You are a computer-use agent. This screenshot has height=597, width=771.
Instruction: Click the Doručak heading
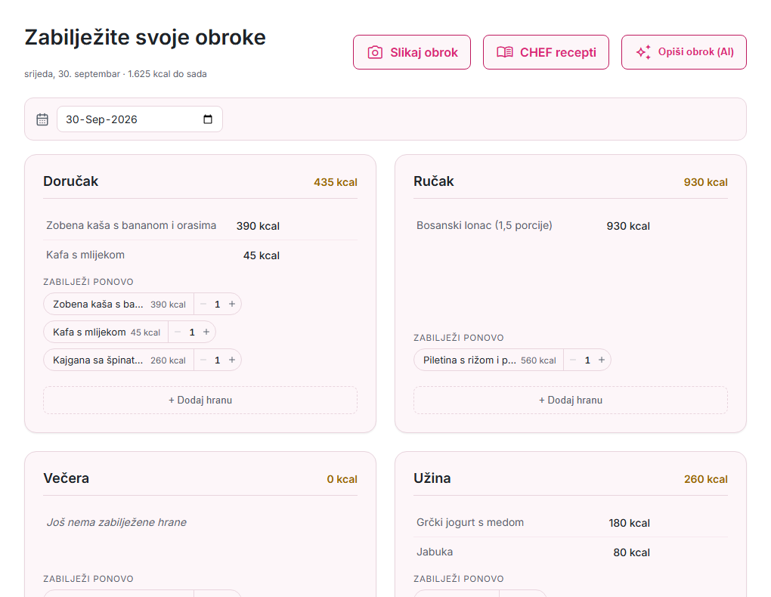click(71, 181)
